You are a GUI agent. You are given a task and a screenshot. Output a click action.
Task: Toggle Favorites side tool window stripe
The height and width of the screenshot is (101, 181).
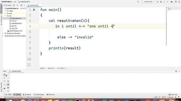[1, 87]
